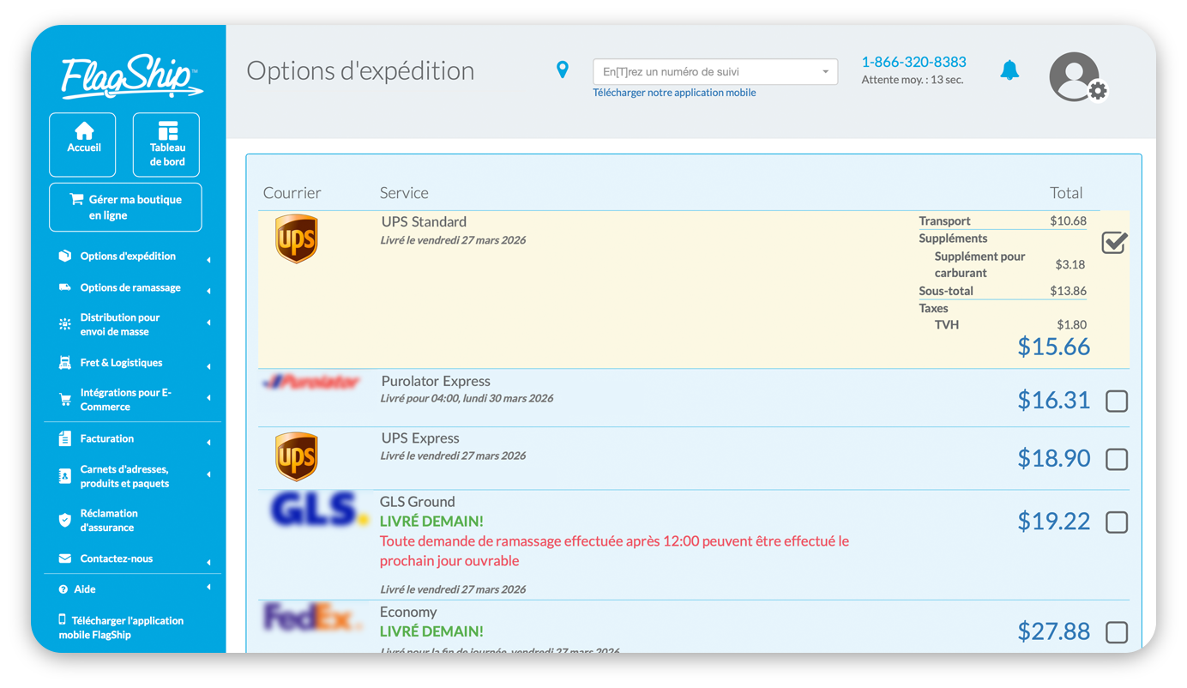Check the GLS Ground checkbox

point(1117,522)
